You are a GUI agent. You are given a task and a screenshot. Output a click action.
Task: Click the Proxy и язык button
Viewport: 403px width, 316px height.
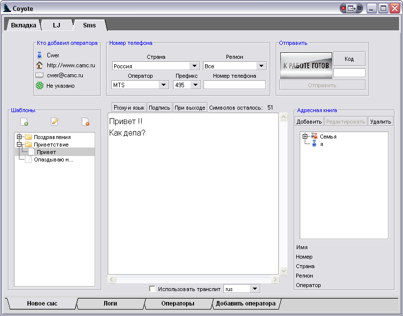point(129,108)
